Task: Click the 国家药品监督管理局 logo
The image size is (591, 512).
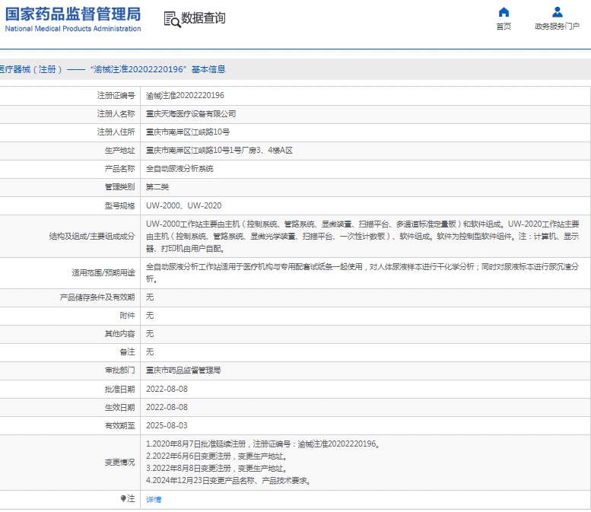Action: pyautogui.click(x=73, y=14)
